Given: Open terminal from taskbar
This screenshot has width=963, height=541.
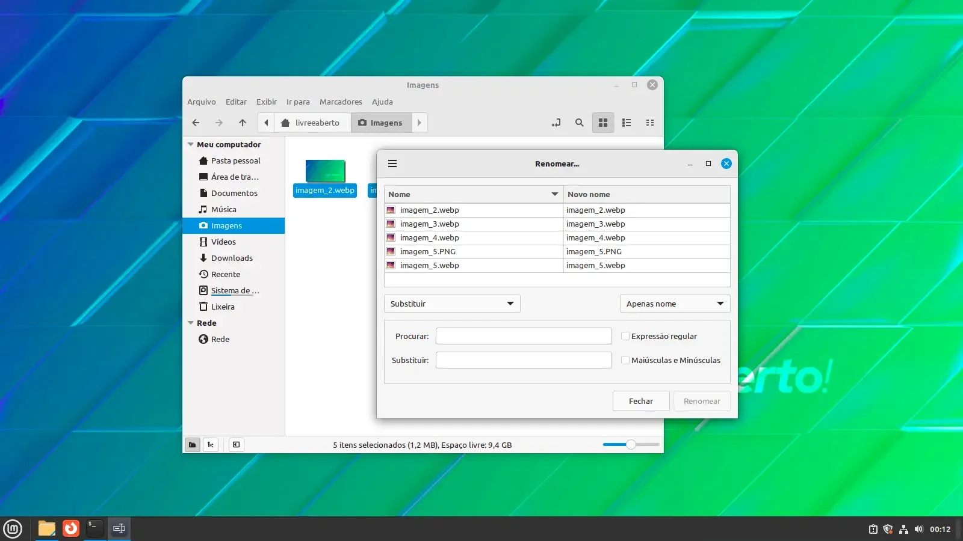Looking at the screenshot, I should coord(95,528).
